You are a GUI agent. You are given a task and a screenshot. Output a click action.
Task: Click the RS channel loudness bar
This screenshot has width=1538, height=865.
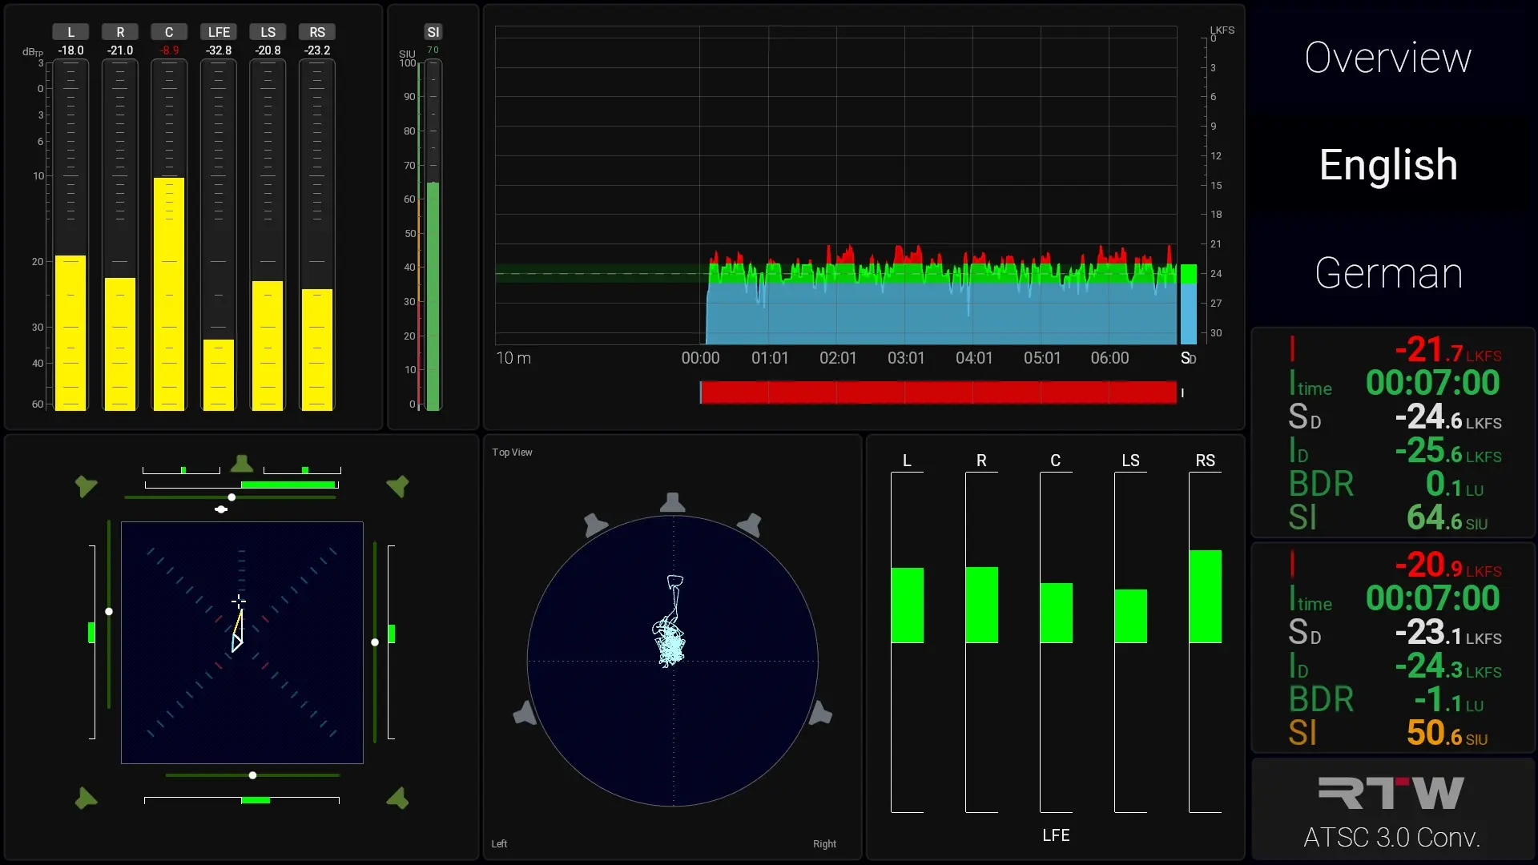point(1205,596)
